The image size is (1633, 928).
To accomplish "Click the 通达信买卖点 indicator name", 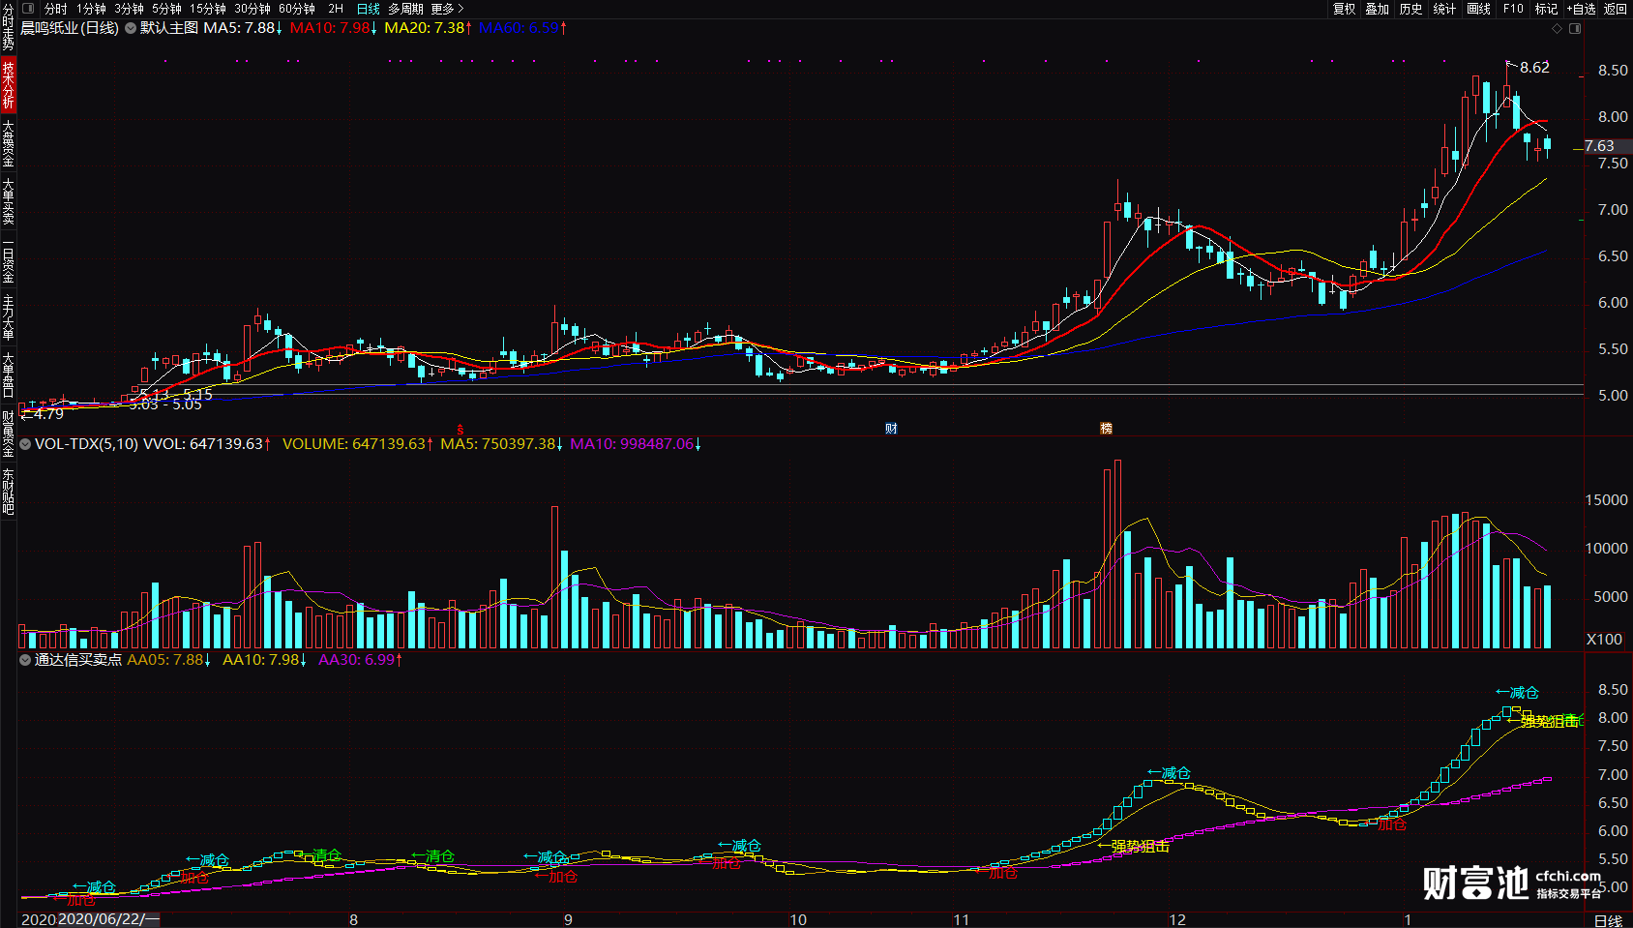I will tap(78, 660).
